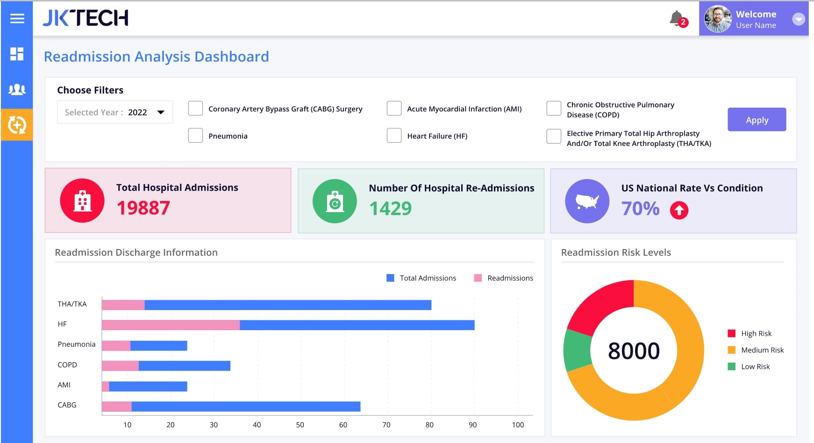The image size is (814, 443).
Task: Click the Readmission Risk Levels heading
Action: [x=616, y=252]
